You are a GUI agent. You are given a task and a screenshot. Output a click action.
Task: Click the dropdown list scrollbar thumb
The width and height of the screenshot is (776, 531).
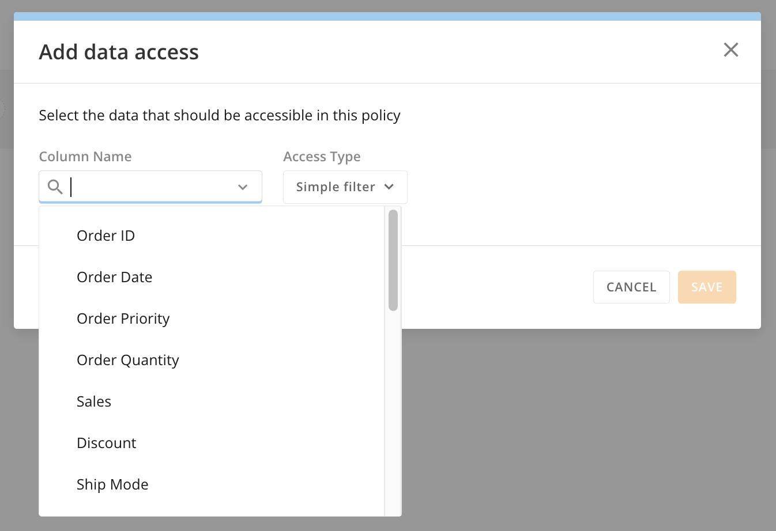[393, 260]
